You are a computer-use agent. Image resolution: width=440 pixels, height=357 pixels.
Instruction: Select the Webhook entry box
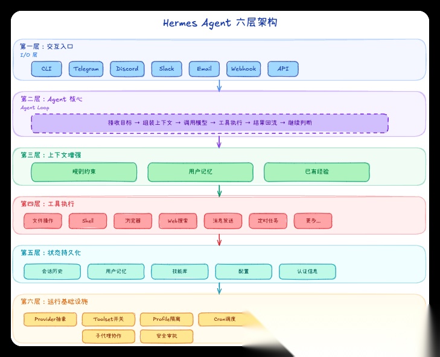point(244,69)
